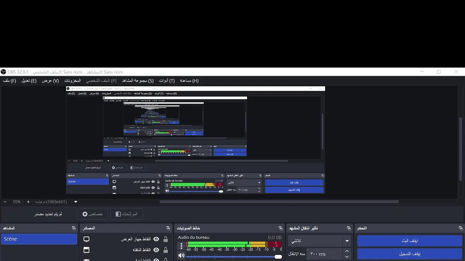Hide the التقاط النافذة source
This screenshot has height=261, width=465.
[156, 250]
